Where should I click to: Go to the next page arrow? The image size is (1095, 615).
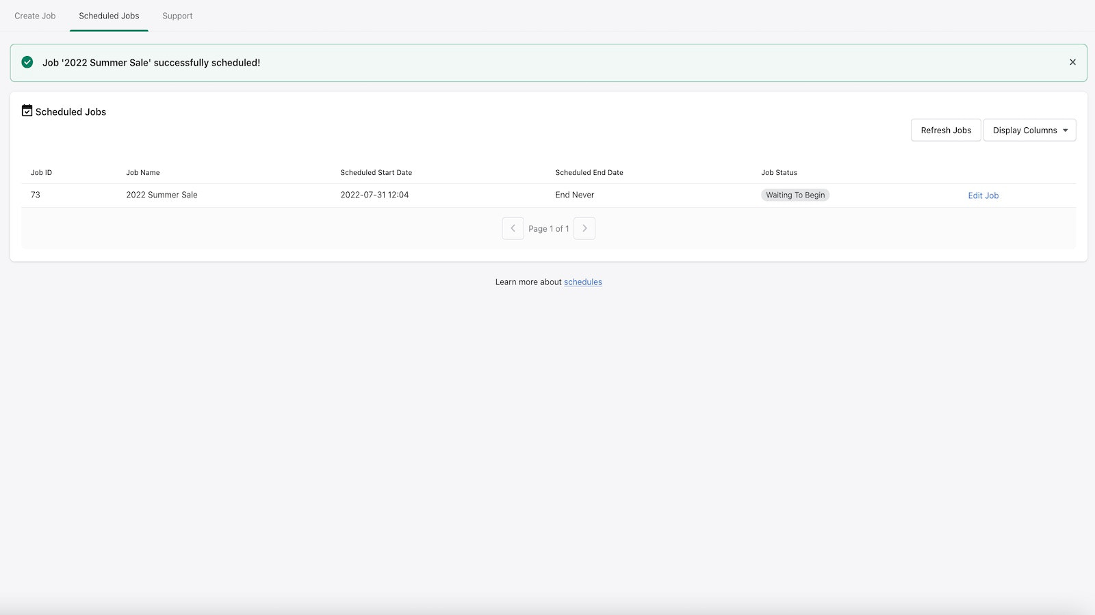click(584, 228)
